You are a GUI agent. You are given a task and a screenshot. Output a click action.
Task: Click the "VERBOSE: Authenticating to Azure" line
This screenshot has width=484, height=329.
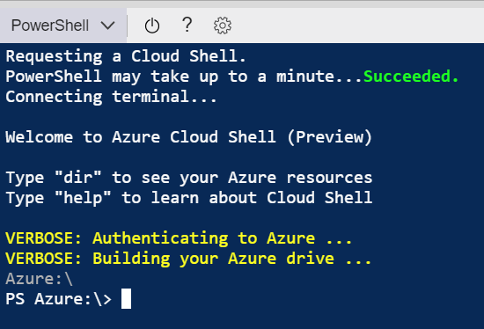179,238
